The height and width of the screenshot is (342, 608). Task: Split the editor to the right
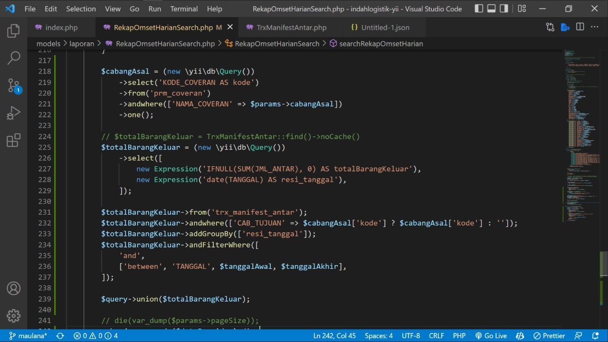point(580,27)
